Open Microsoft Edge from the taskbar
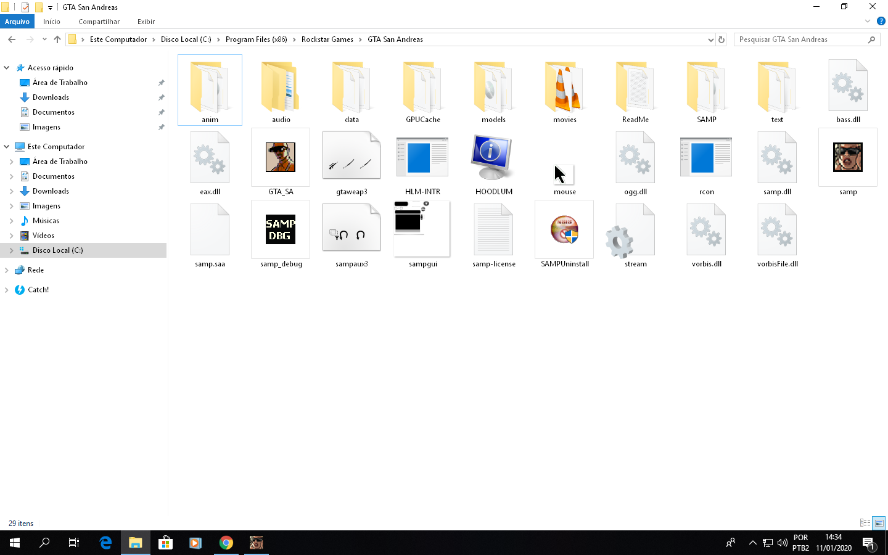 105,543
